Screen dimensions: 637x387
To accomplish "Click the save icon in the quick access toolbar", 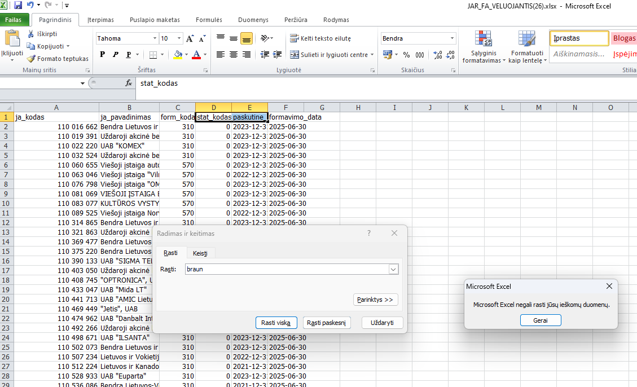I will tap(17, 6).
